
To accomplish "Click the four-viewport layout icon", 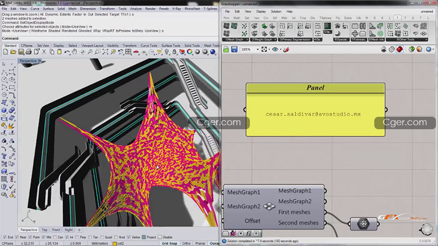I will [x=128, y=52].
